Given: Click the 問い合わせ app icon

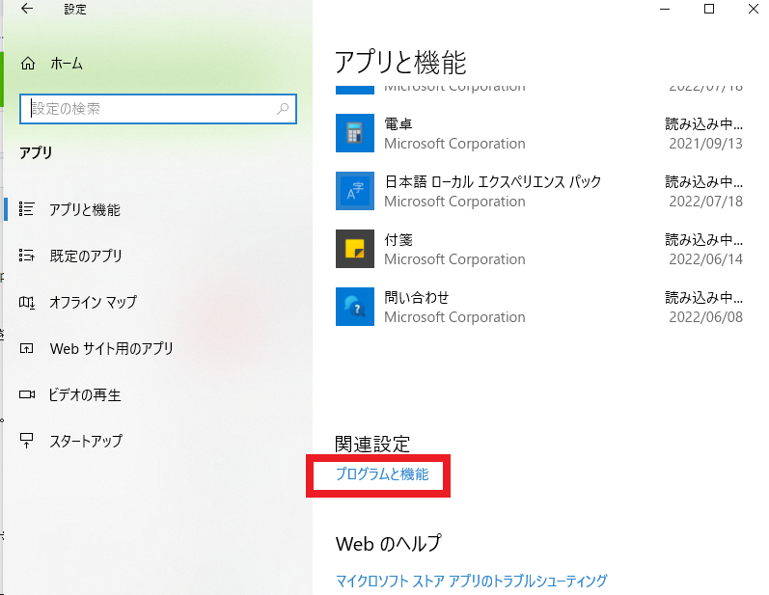Looking at the screenshot, I should (x=354, y=307).
